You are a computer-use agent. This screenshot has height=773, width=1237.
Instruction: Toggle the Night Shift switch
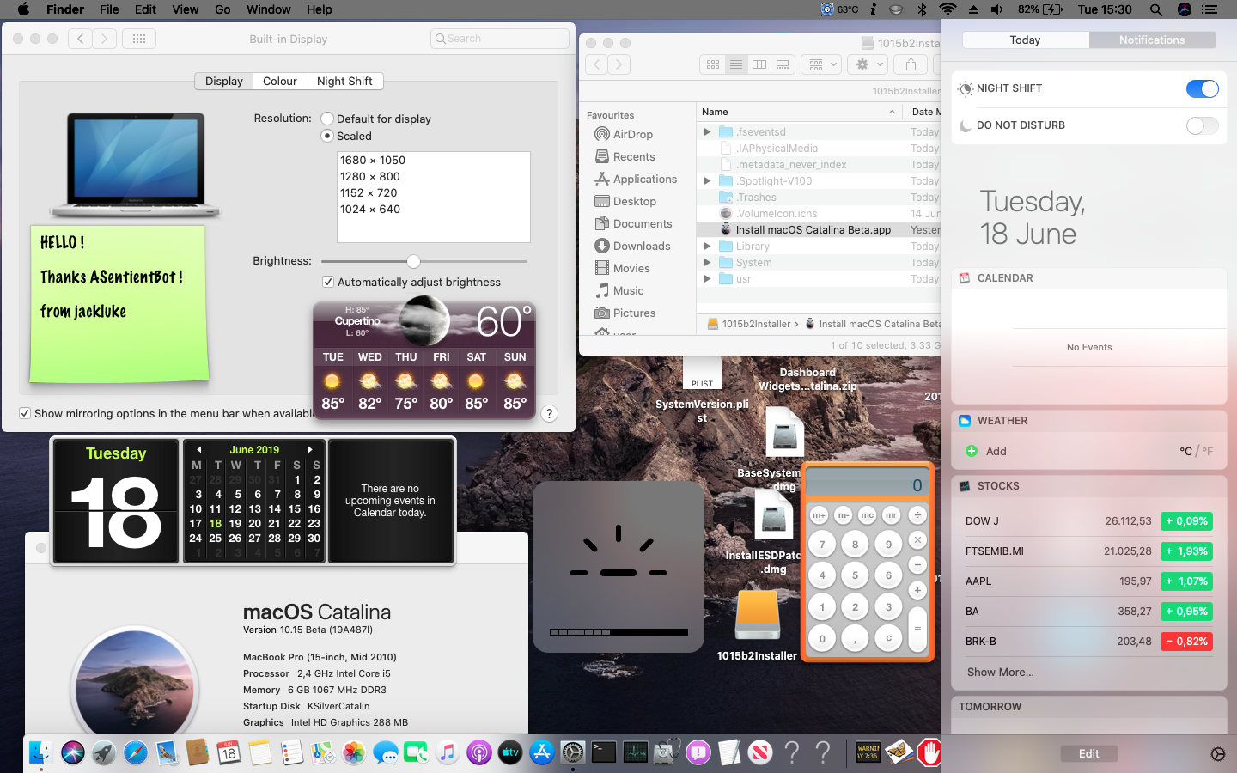[1202, 88]
